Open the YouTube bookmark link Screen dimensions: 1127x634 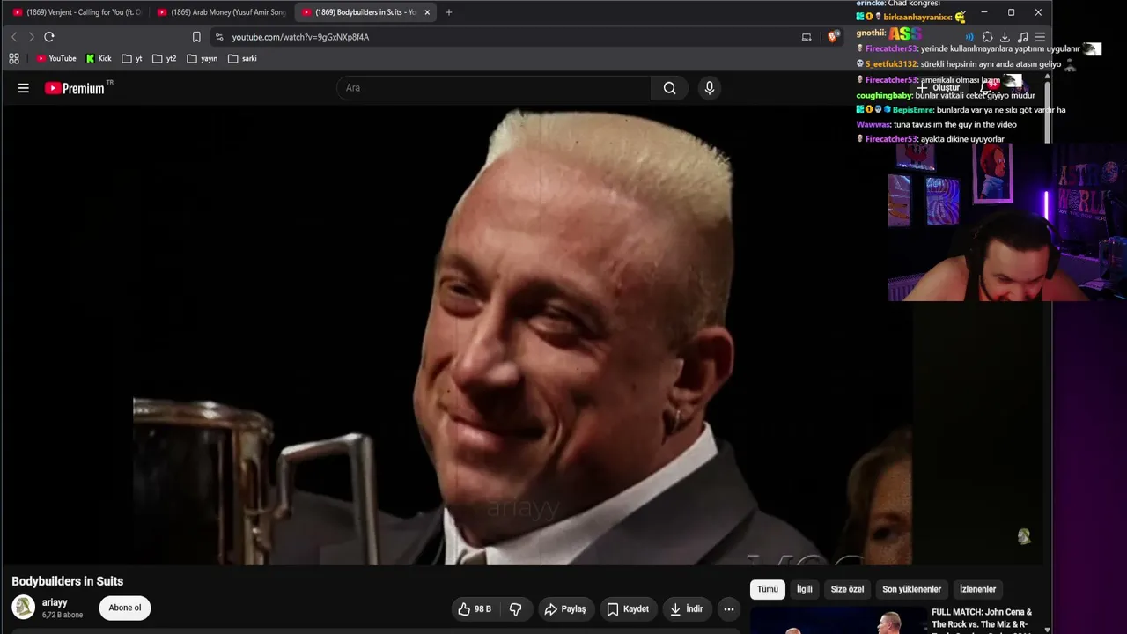tap(56, 59)
